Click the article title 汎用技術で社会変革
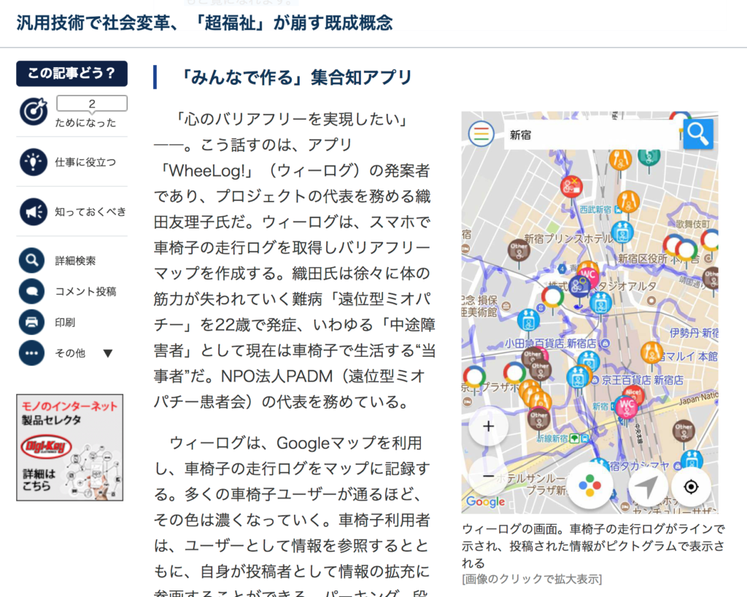Image resolution: width=747 pixels, height=597 pixels. [204, 23]
